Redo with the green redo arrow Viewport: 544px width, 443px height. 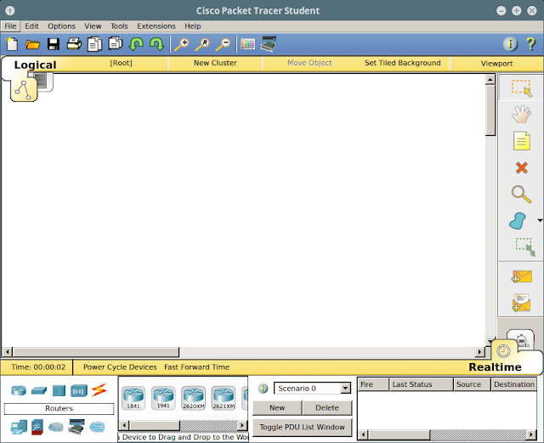click(x=156, y=44)
